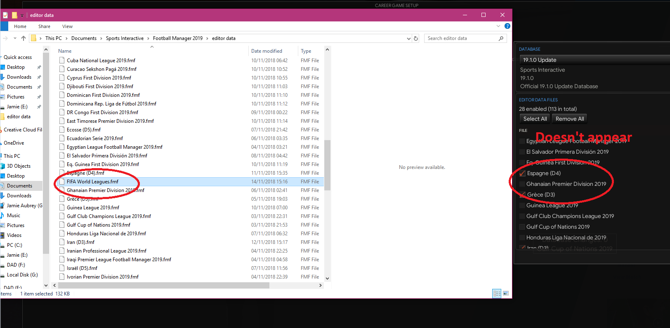The image size is (670, 328).
Task: Open recent locations dropdown arrow
Action: click(15, 38)
